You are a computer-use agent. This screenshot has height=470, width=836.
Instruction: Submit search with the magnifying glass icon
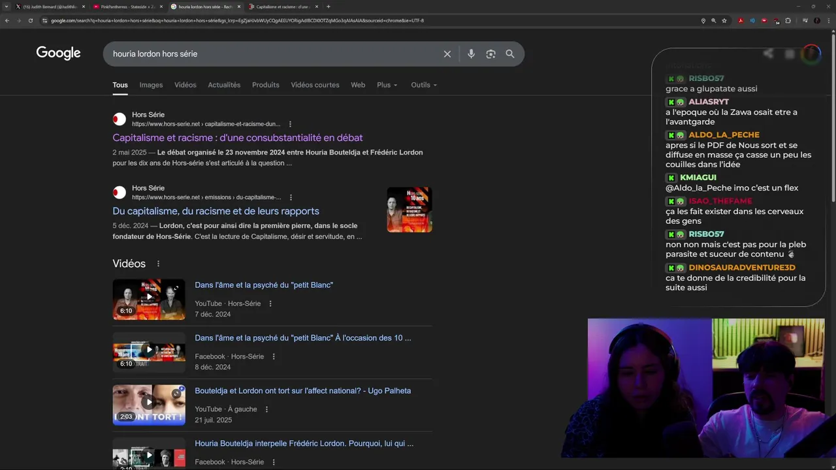pyautogui.click(x=510, y=54)
